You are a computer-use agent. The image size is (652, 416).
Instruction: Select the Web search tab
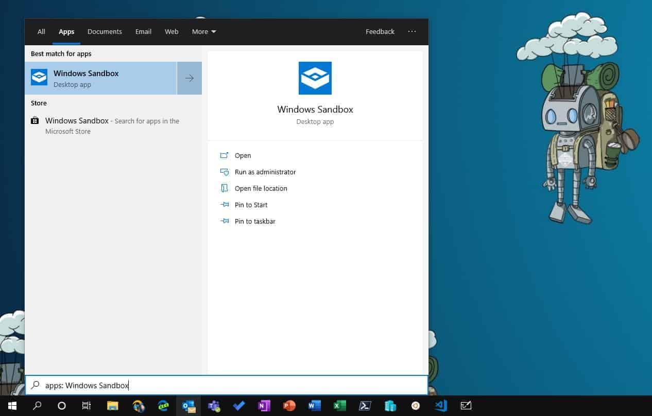[171, 32]
